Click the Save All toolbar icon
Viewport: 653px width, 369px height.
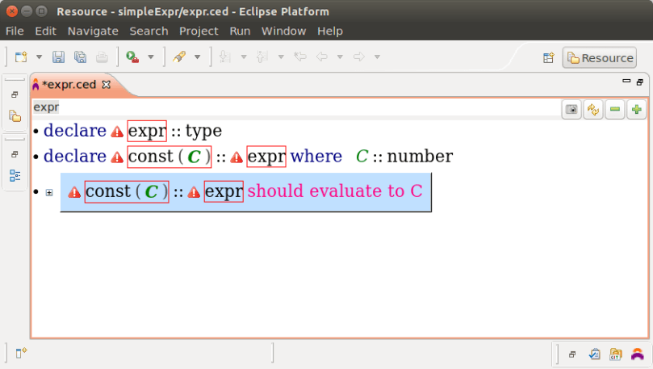[x=80, y=57]
